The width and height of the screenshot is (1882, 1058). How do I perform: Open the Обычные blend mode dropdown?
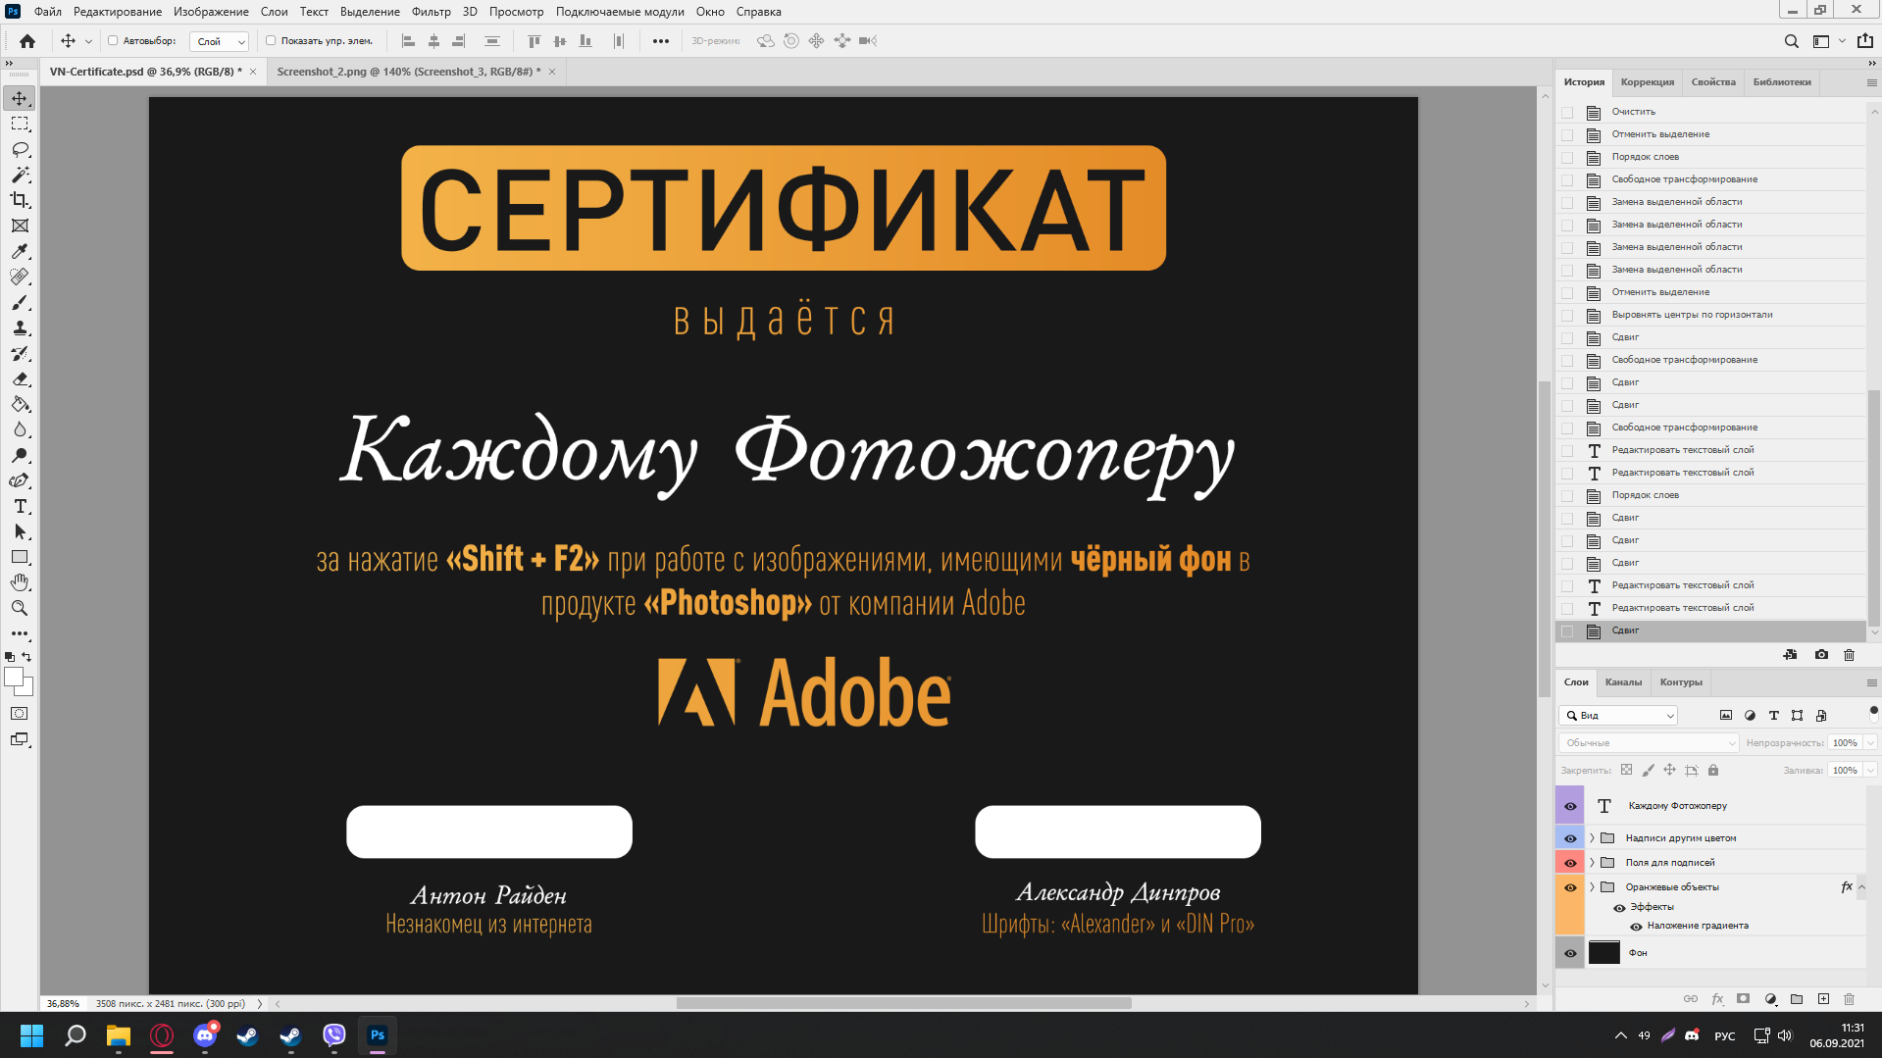click(x=1649, y=743)
